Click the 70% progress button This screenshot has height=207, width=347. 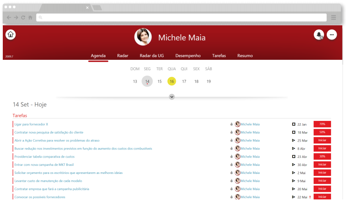(322, 124)
